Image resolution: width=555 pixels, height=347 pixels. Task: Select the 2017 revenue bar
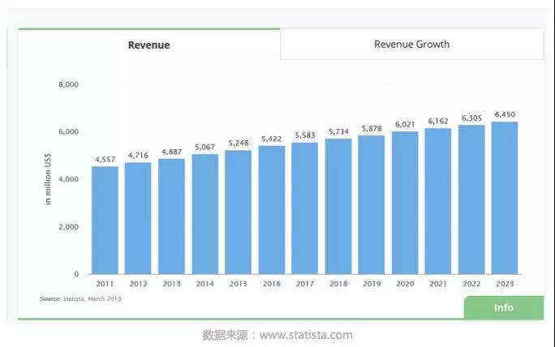[305, 208]
